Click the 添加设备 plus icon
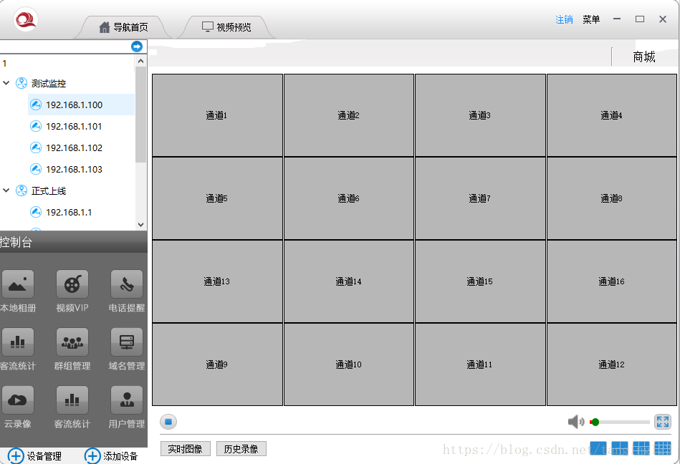This screenshot has height=464, width=680. pyautogui.click(x=92, y=456)
